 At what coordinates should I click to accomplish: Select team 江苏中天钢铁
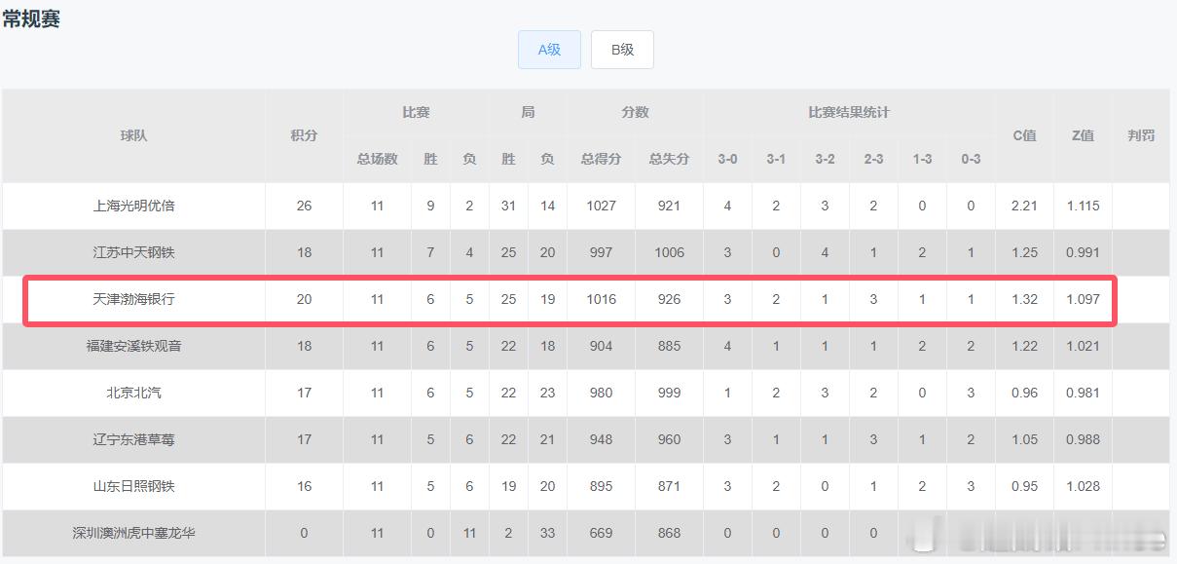coord(133,252)
